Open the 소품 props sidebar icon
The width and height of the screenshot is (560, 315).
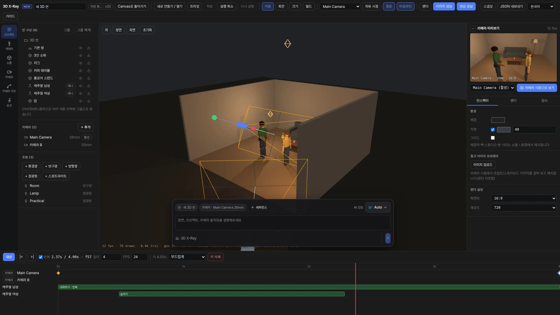(x=9, y=60)
